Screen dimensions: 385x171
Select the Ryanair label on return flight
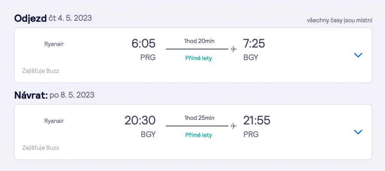54,121
